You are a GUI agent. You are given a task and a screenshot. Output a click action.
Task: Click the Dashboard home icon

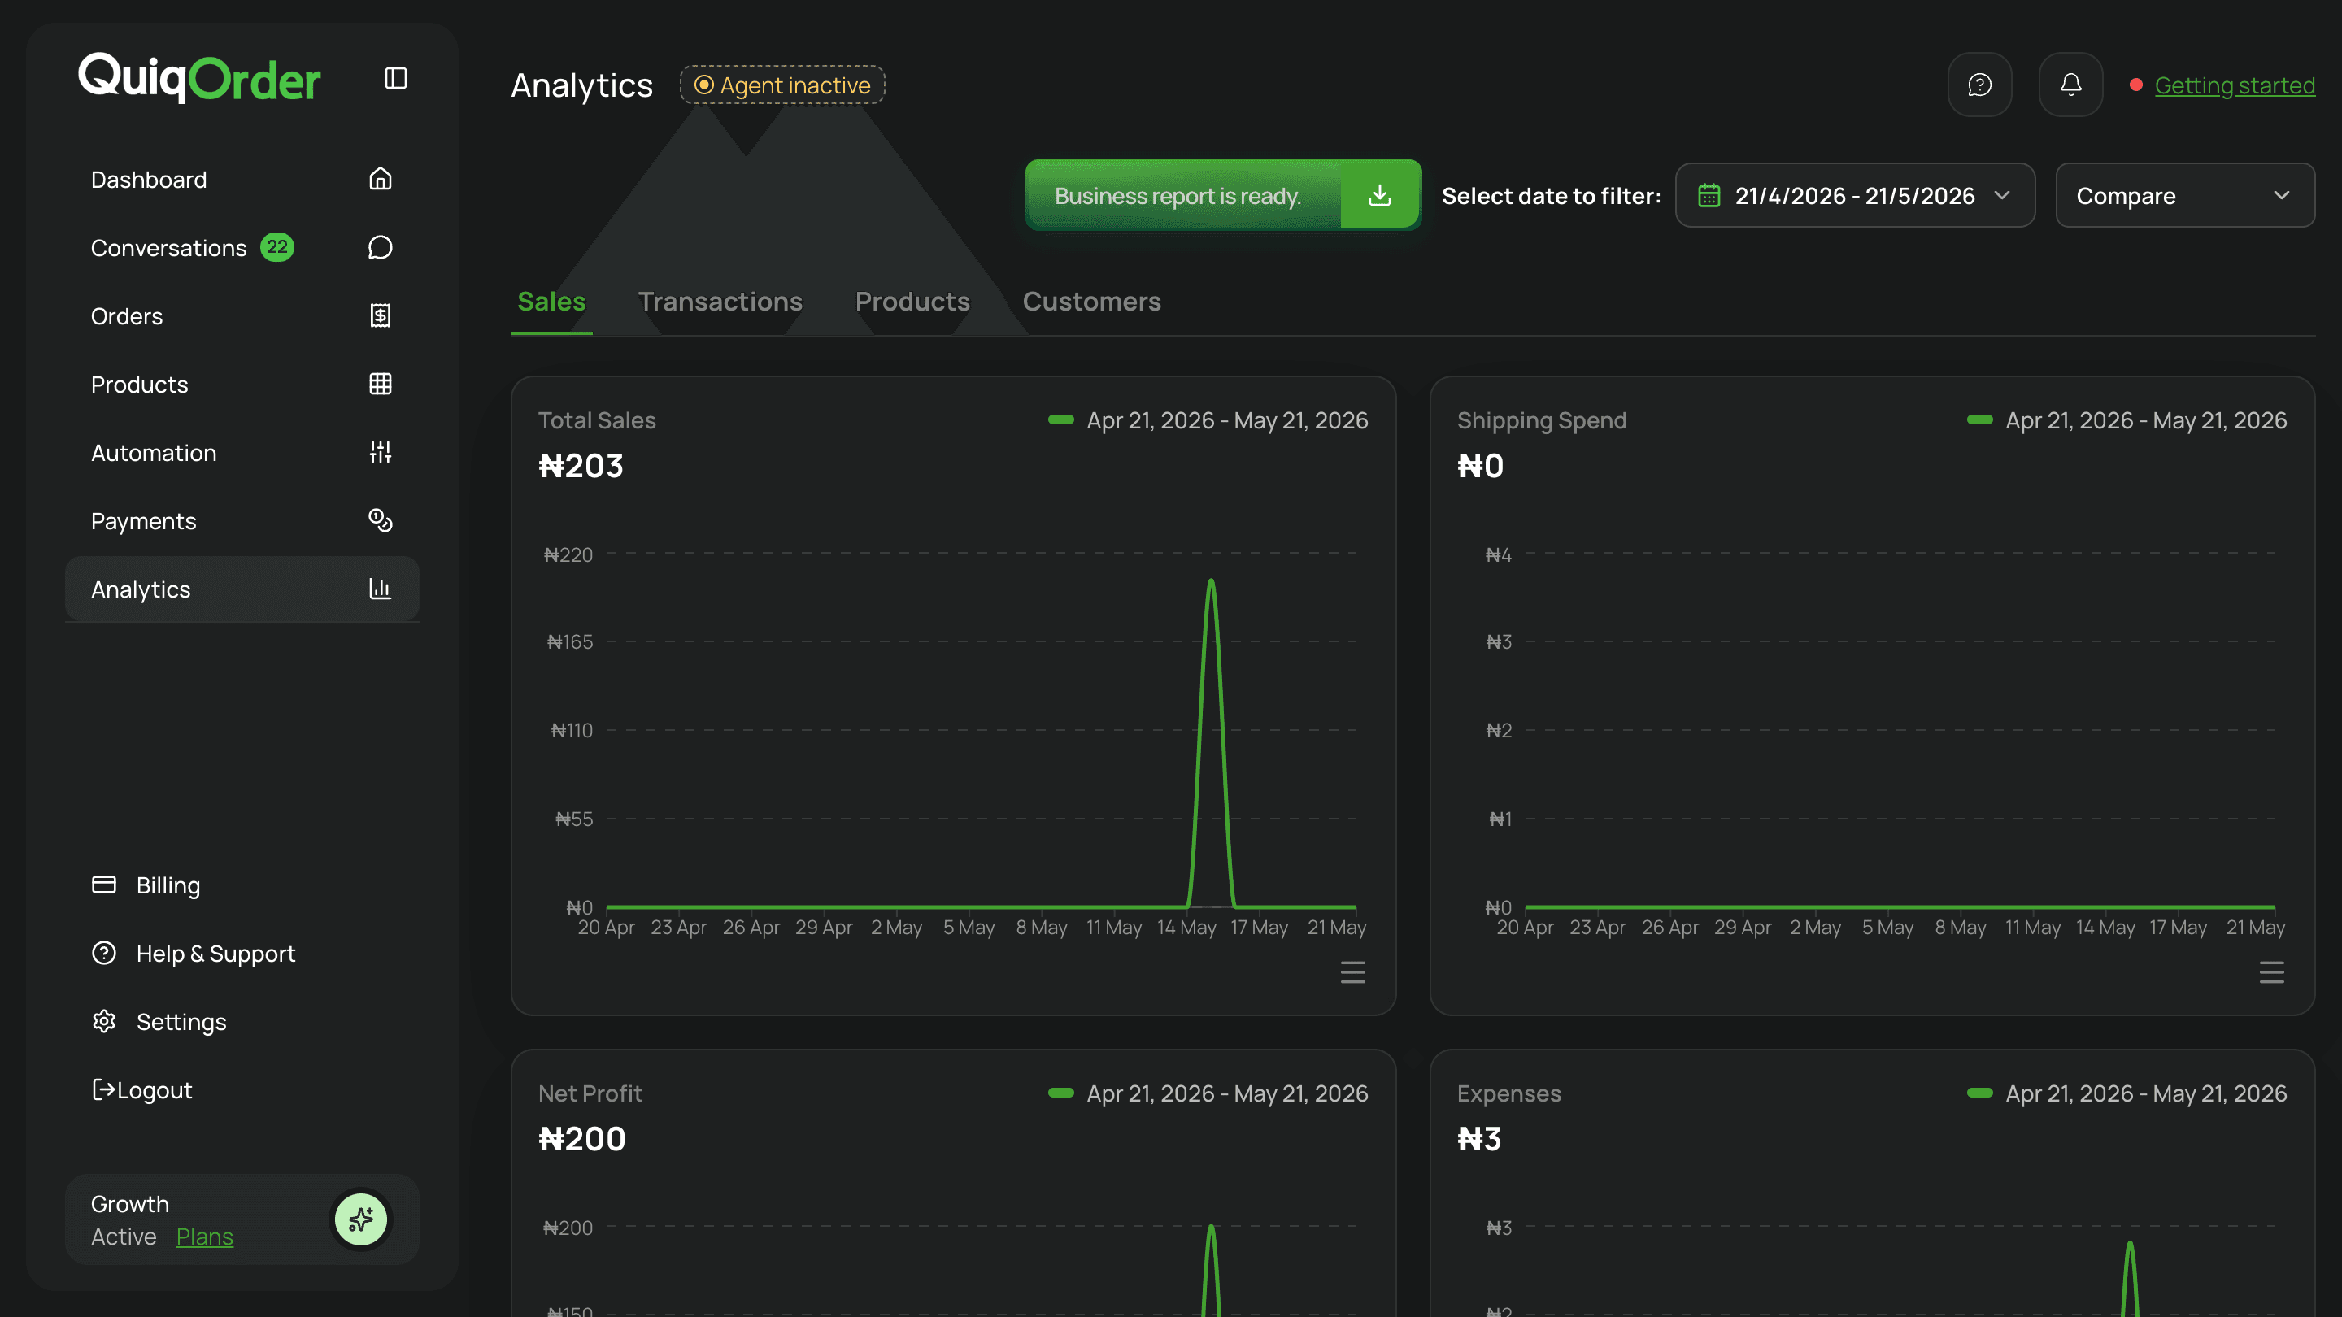point(380,178)
